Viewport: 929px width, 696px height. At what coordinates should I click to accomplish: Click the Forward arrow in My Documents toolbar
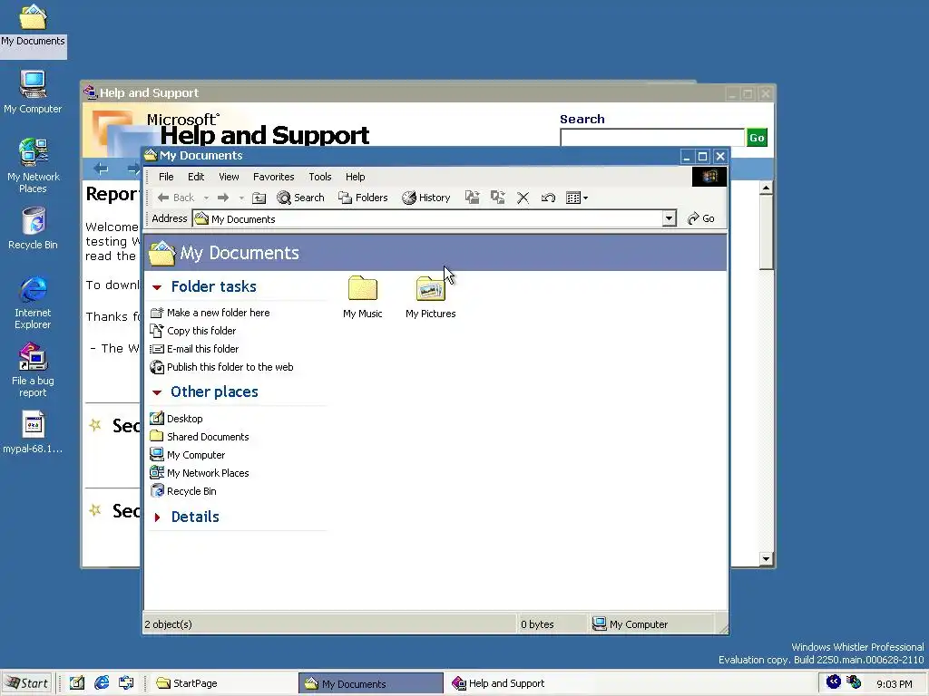pos(223,198)
